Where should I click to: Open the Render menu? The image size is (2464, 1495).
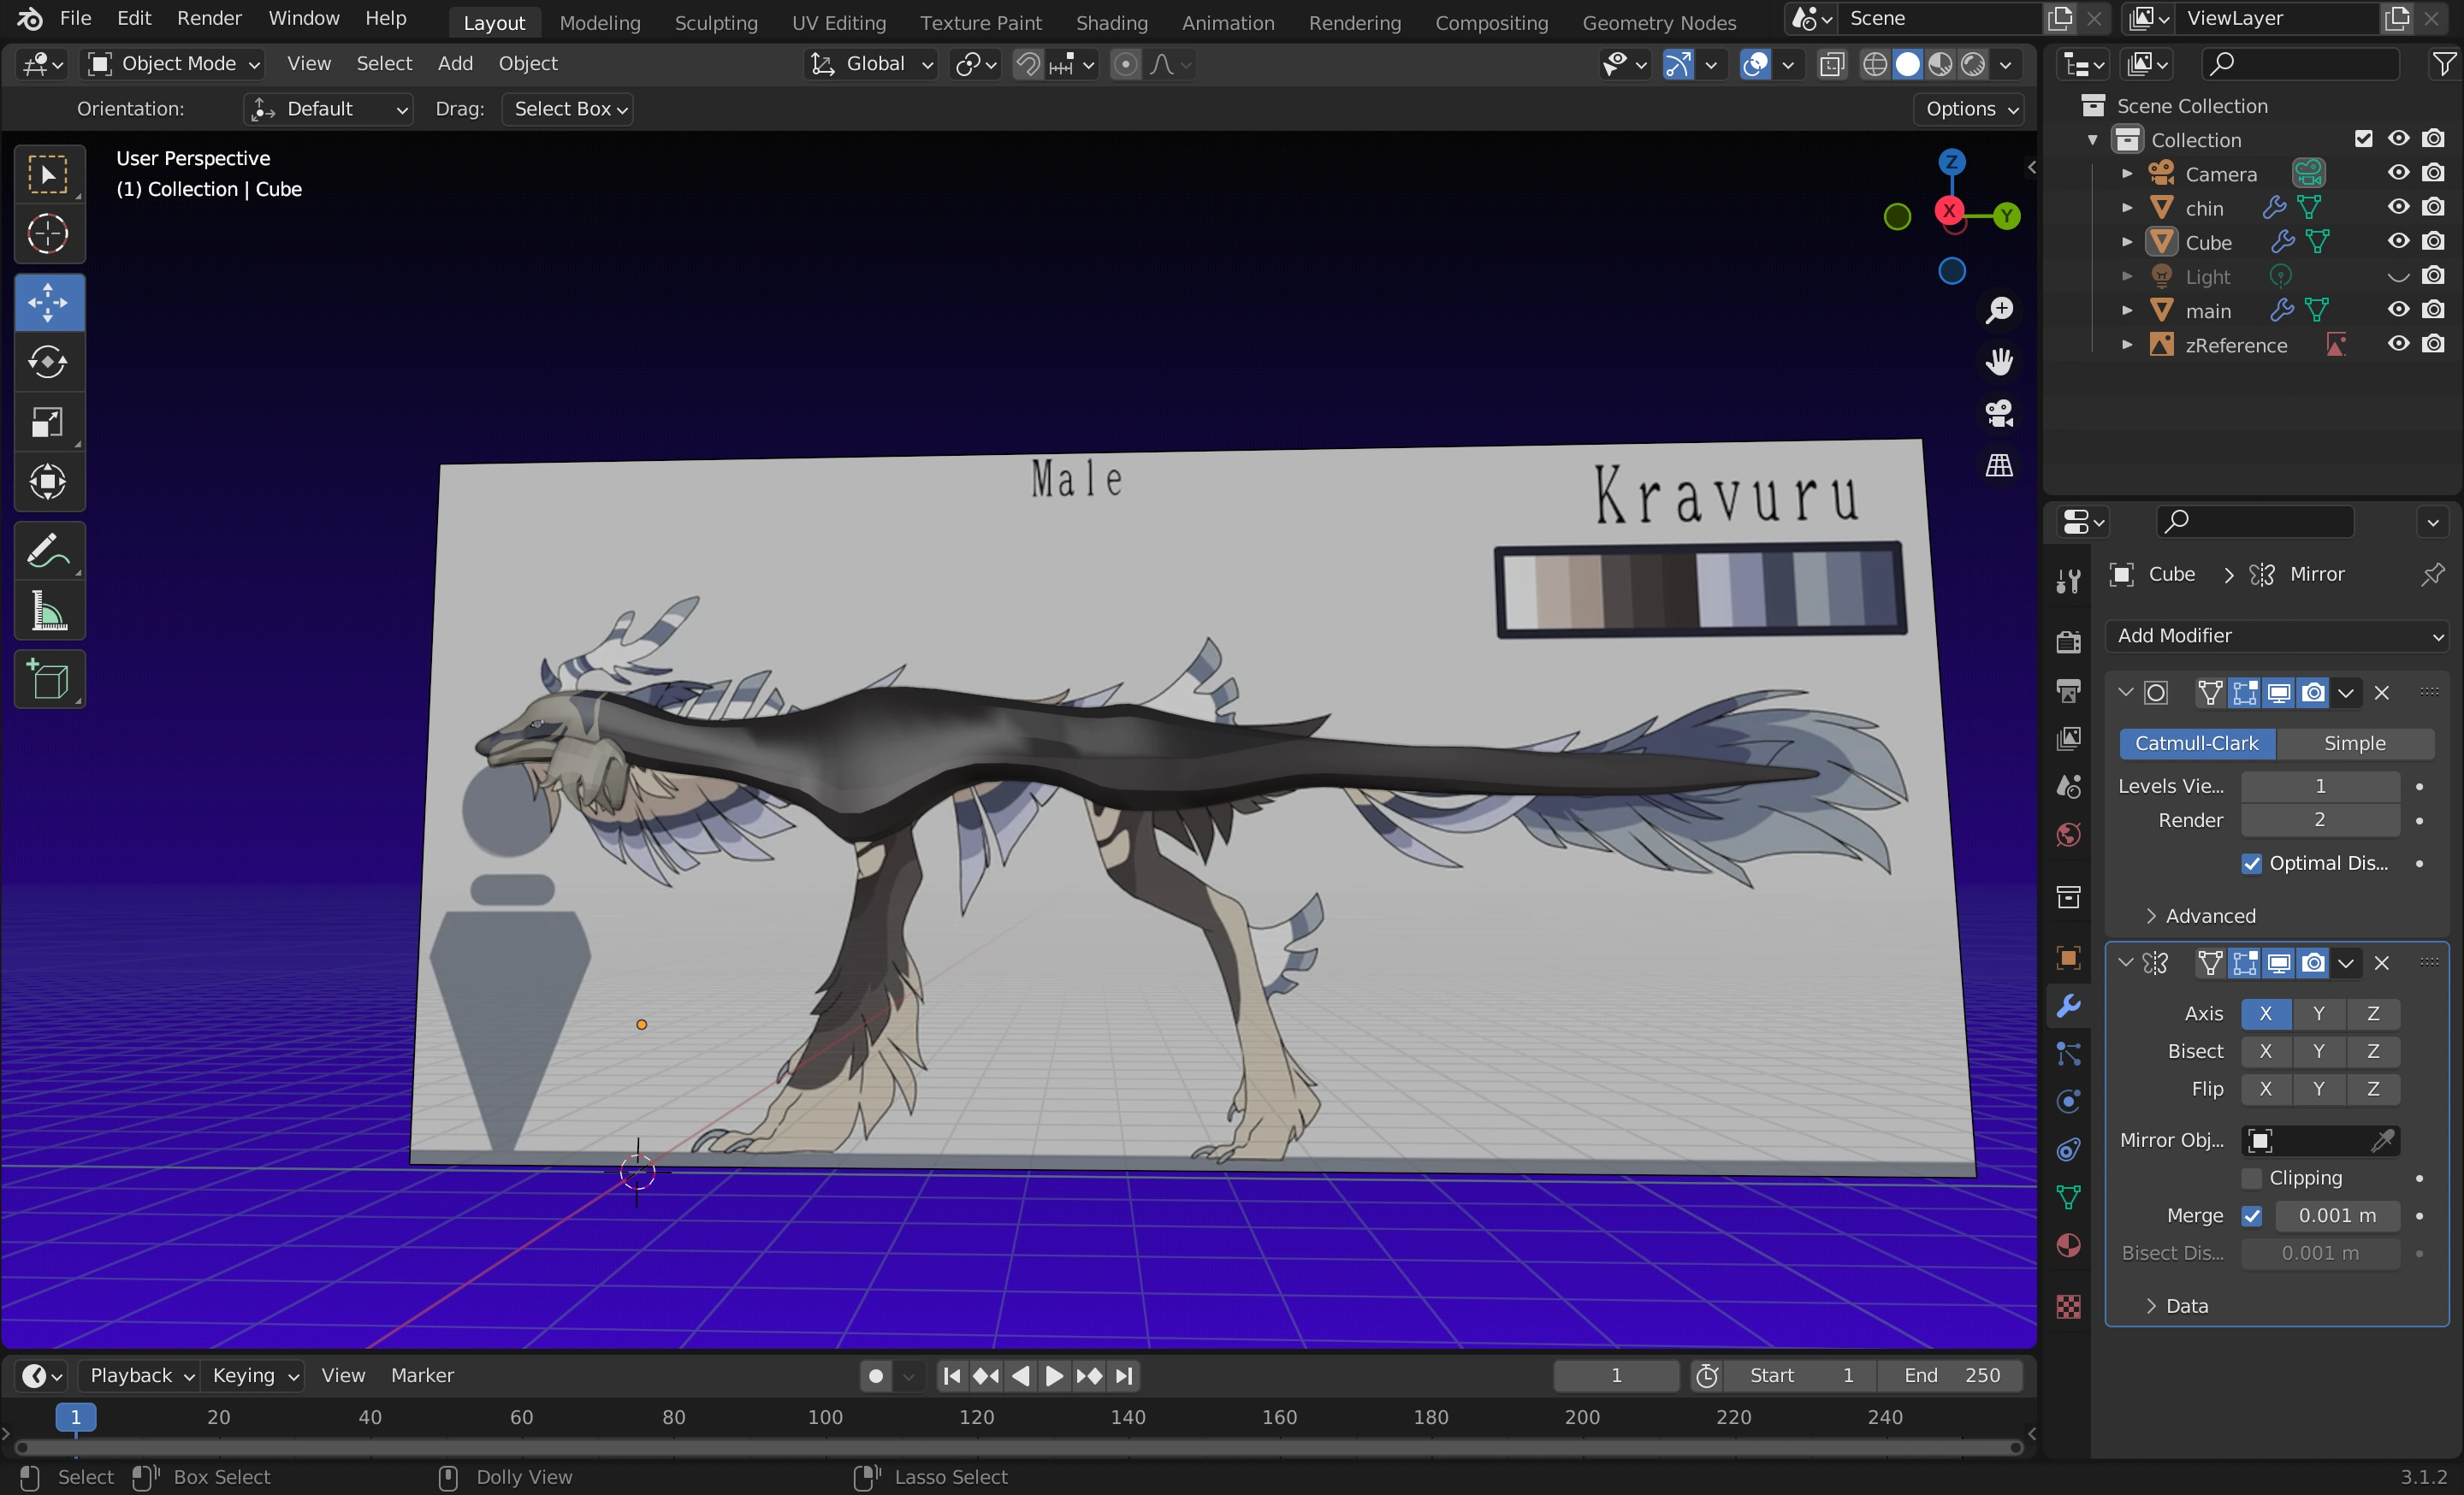coord(209,18)
